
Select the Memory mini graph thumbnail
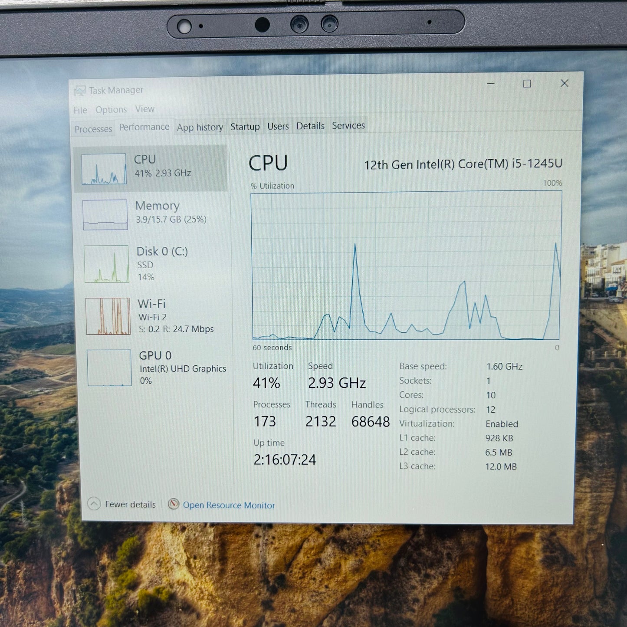click(x=105, y=214)
